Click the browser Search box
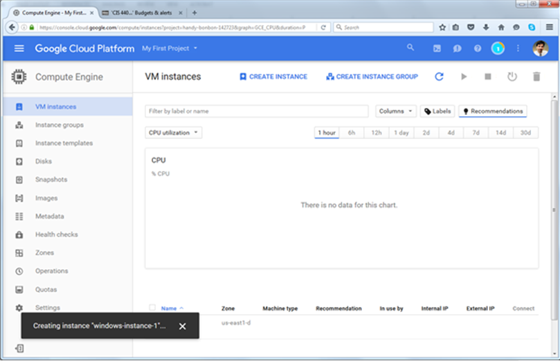This screenshot has width=560, height=361. click(x=383, y=28)
